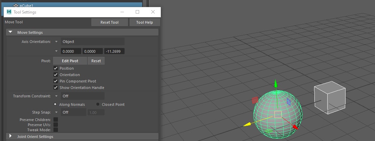This screenshot has height=141, width=375.
Task: Click the Object axis orientation field
Action: click(x=93, y=42)
